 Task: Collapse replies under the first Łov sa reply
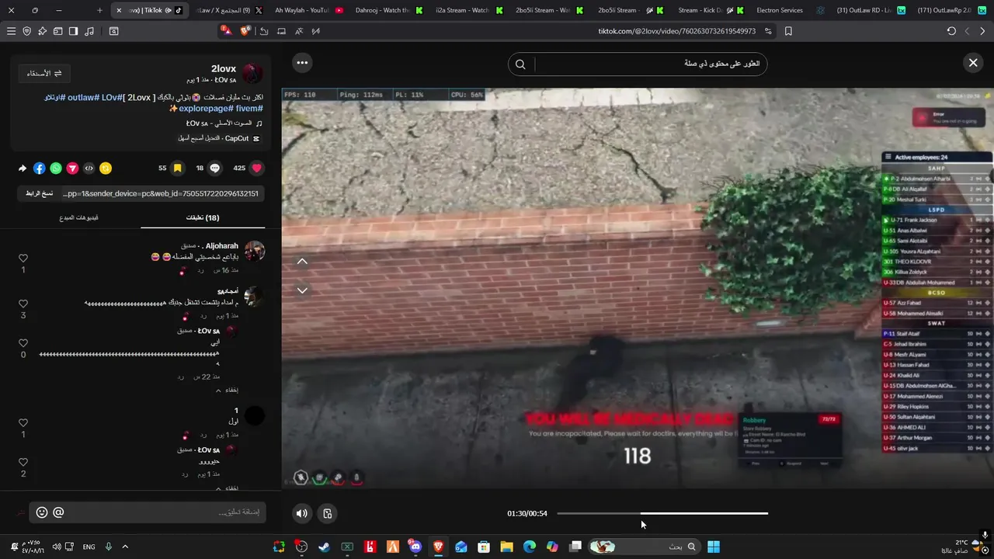click(227, 390)
